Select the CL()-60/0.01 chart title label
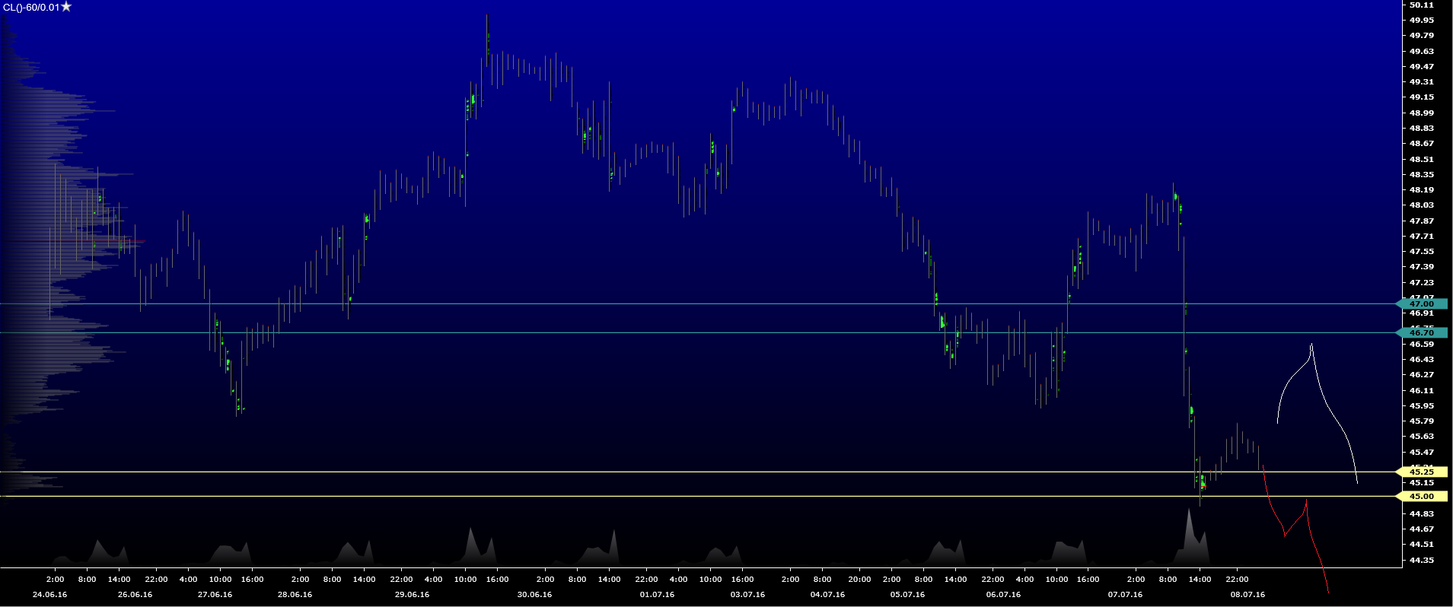The height and width of the screenshot is (607, 1453). click(30, 8)
